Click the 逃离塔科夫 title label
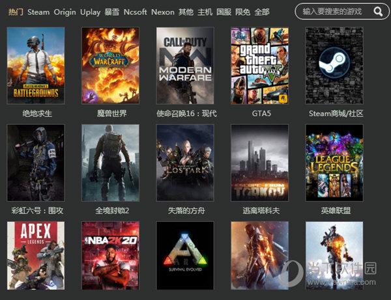 (x=261, y=211)
